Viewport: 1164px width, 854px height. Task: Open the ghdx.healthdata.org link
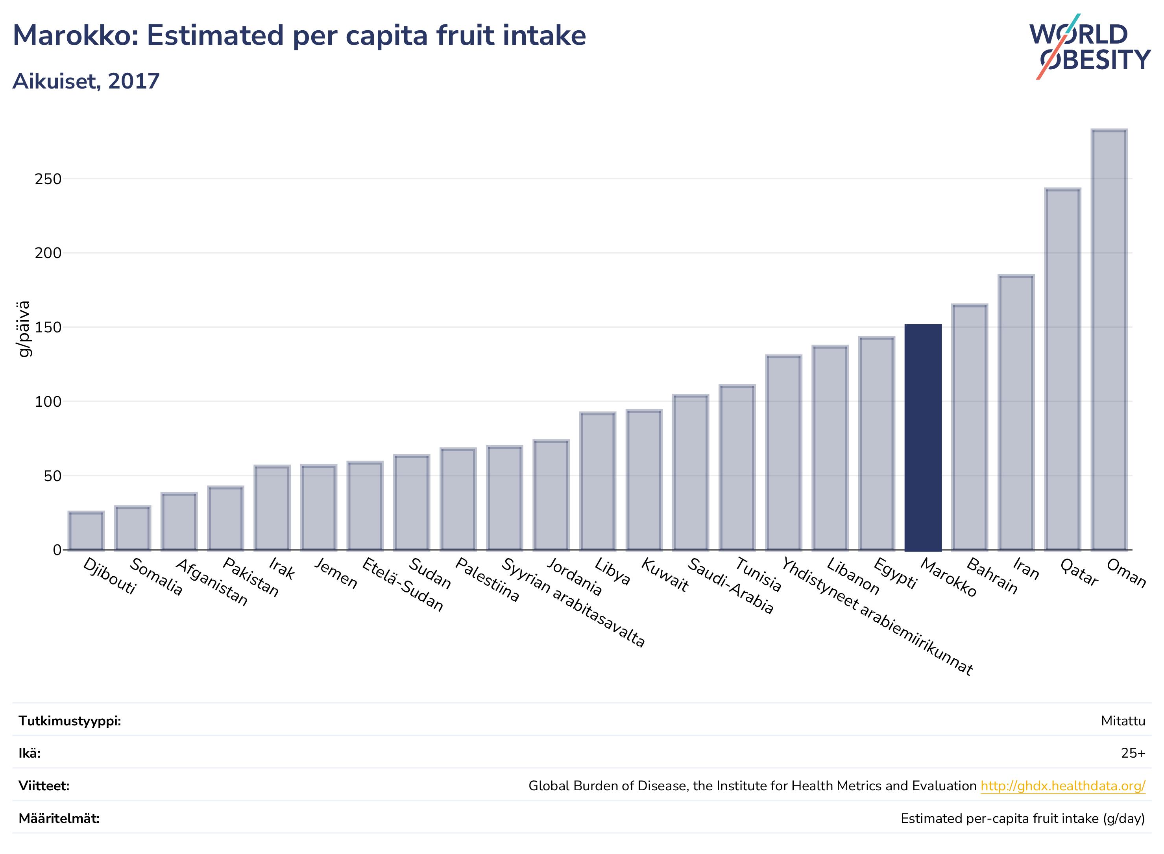(1062, 786)
